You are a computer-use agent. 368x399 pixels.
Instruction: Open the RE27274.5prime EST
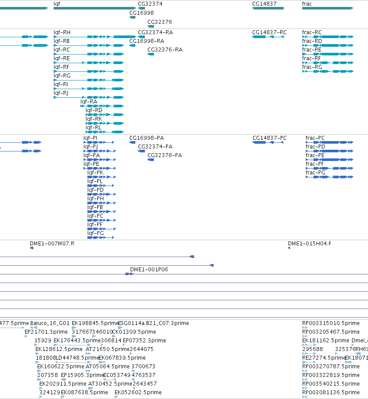pos(324,358)
